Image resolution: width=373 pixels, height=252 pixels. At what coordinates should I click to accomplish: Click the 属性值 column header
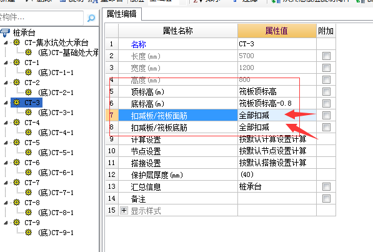click(x=277, y=31)
